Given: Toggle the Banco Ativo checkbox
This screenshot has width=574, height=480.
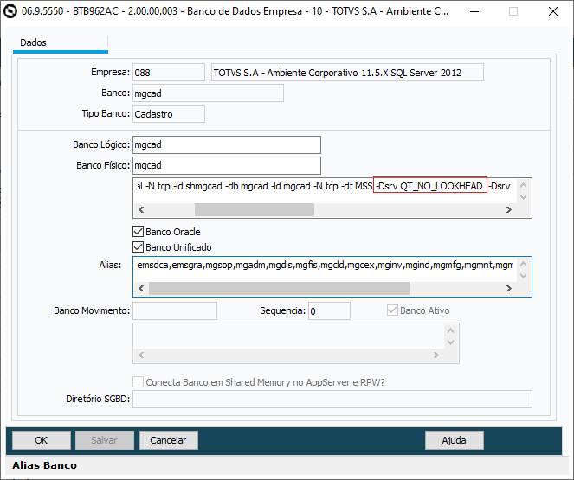Looking at the screenshot, I should [392, 310].
